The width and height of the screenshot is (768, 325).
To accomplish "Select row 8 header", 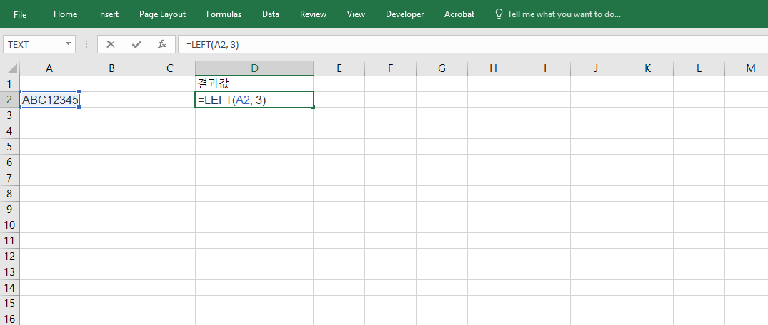I will point(10,194).
